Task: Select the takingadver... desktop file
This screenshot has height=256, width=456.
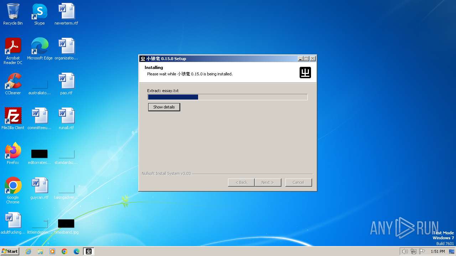Action: tap(66, 191)
